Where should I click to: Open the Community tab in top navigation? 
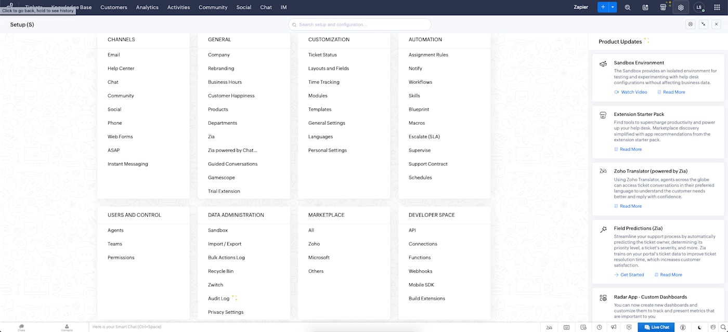pyautogui.click(x=213, y=7)
